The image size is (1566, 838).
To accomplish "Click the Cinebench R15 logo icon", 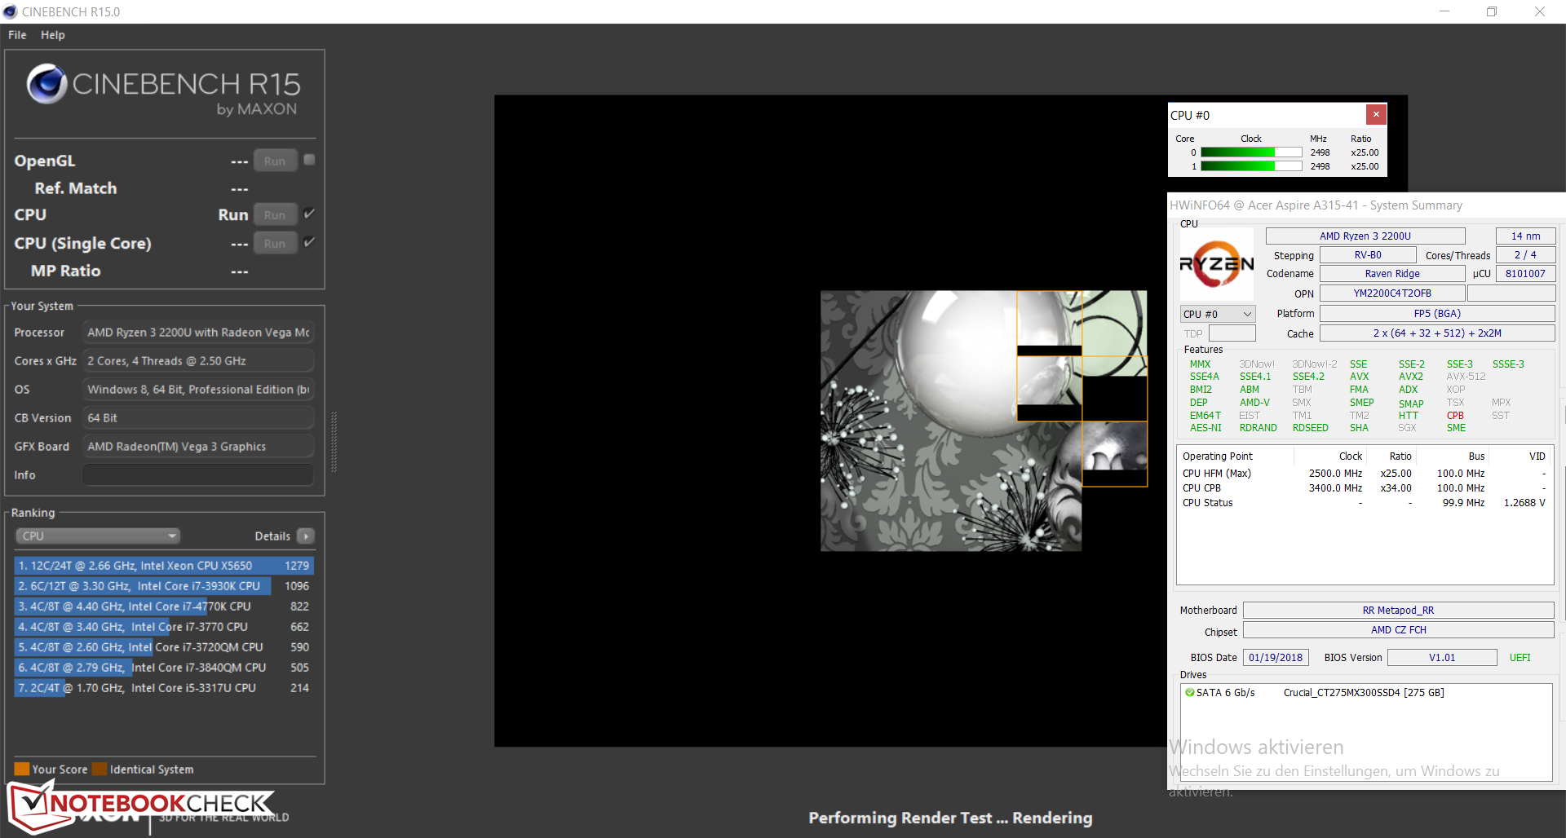I will pos(46,83).
